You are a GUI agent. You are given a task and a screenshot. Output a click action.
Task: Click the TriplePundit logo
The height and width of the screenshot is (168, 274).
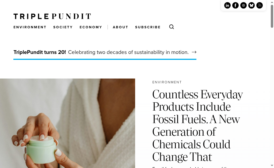click(52, 16)
